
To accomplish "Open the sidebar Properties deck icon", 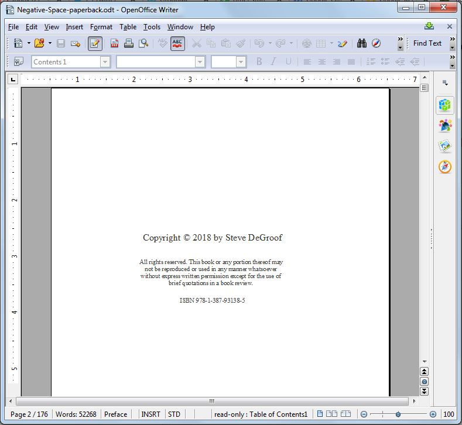I will point(445,105).
